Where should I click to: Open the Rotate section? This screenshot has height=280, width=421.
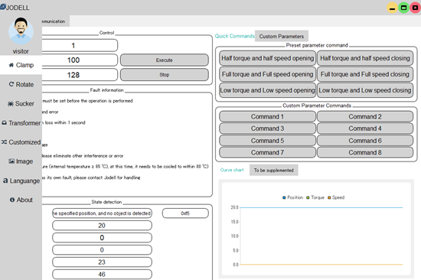pos(21,84)
